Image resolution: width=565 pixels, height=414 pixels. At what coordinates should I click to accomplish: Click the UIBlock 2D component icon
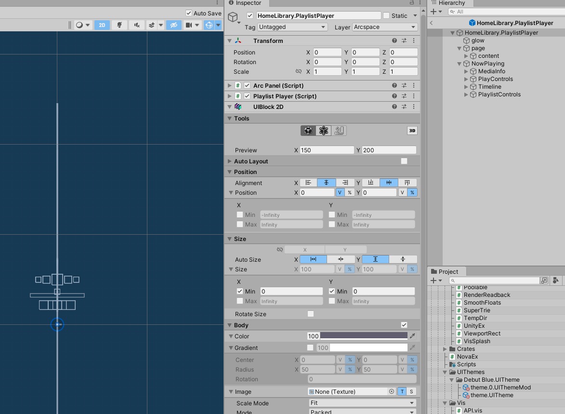(238, 107)
